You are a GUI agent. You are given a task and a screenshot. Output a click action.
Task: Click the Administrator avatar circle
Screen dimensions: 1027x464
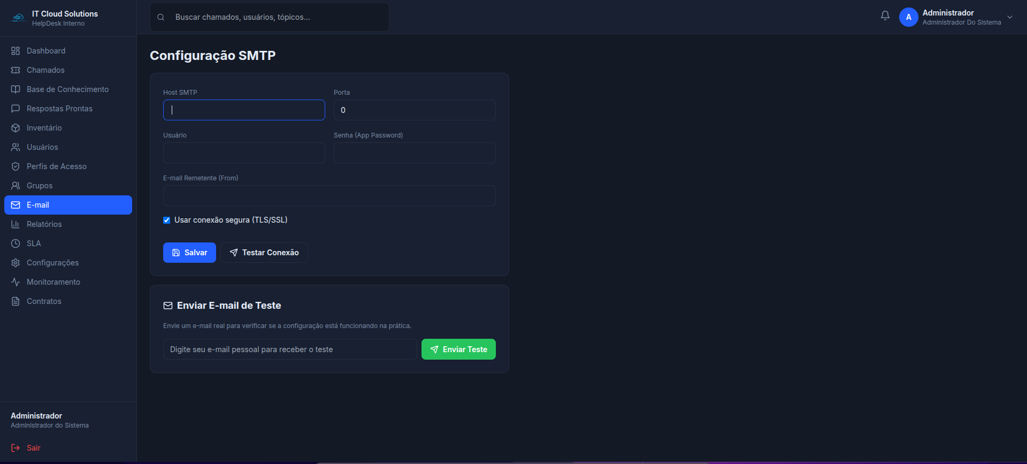[x=909, y=17]
